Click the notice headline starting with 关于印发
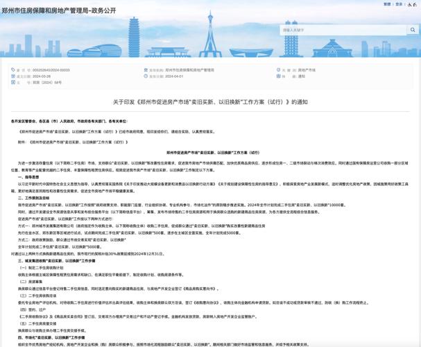Image resolution: width=421 pixels, height=347 pixels. (210, 102)
